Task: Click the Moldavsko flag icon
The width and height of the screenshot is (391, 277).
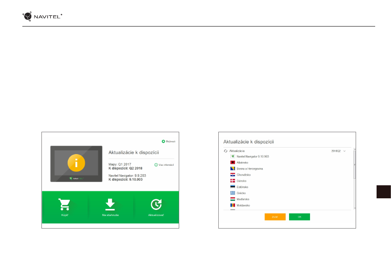Action: [233, 205]
